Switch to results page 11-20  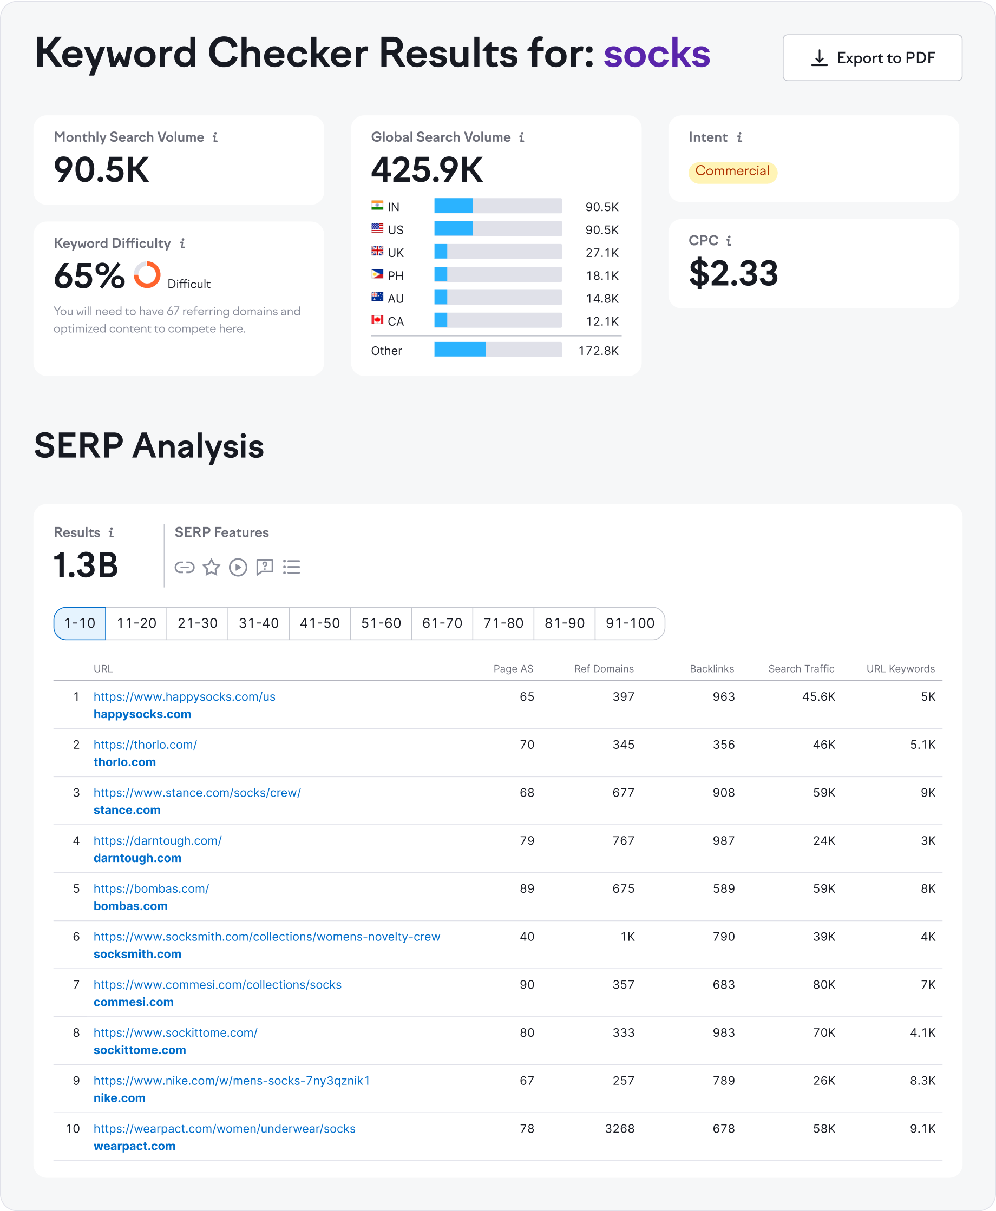click(136, 623)
